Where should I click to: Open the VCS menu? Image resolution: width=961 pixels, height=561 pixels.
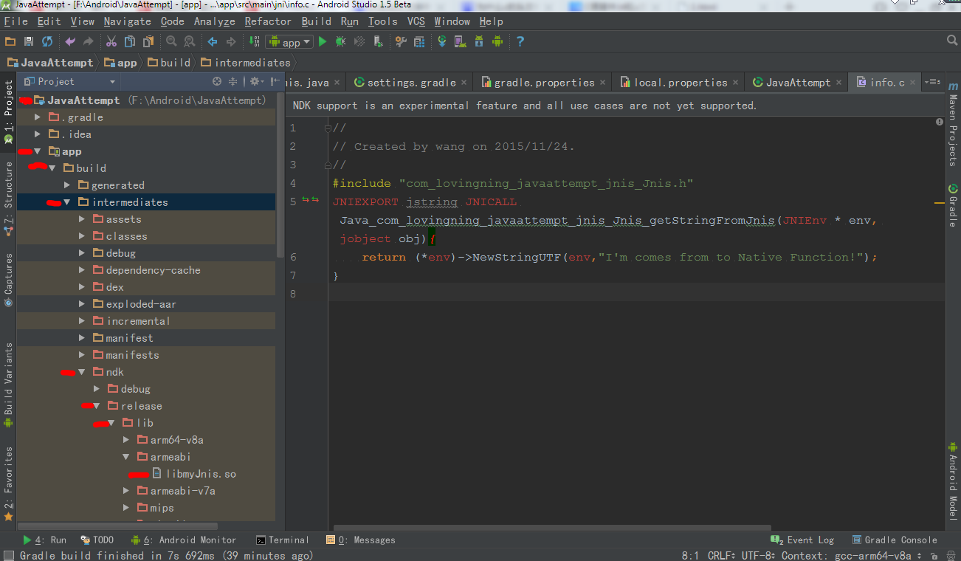[416, 21]
